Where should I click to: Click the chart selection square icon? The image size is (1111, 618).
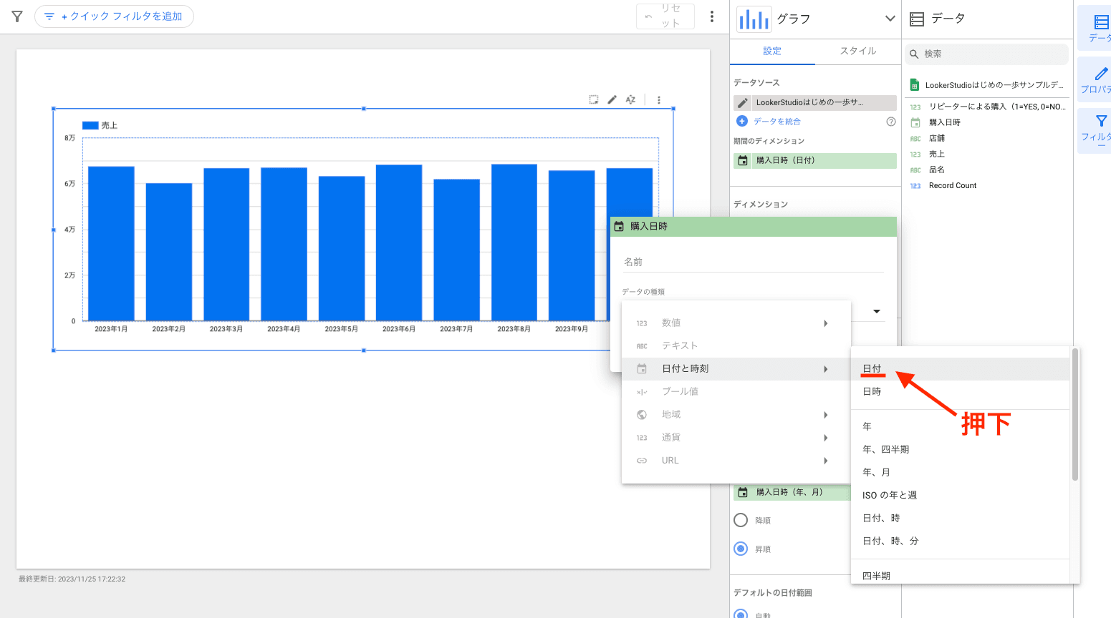click(x=593, y=100)
